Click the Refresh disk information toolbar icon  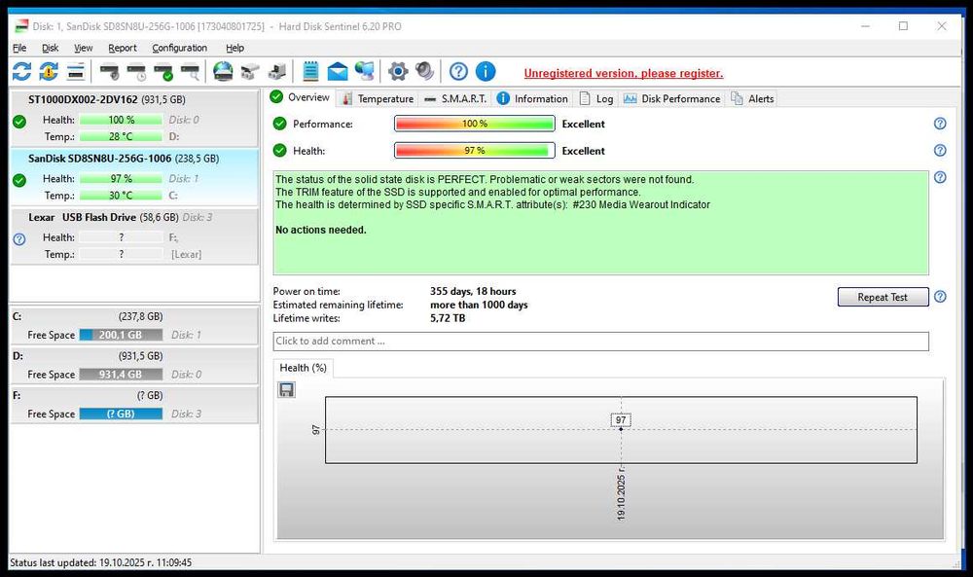click(21, 72)
